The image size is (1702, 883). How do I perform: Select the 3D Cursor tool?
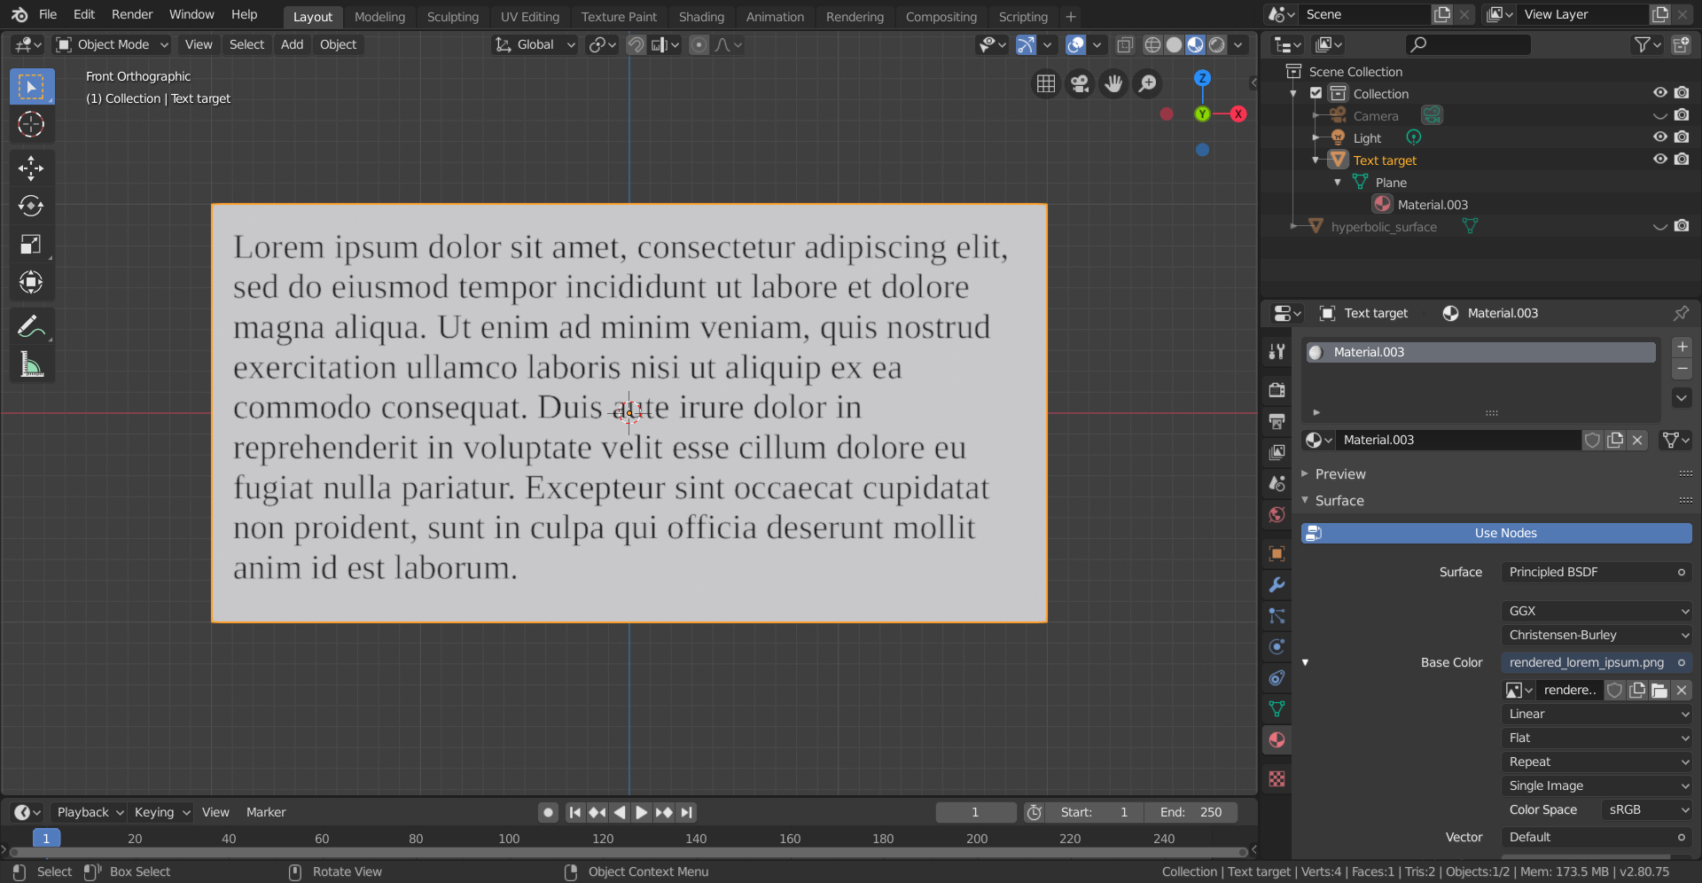tap(31, 125)
